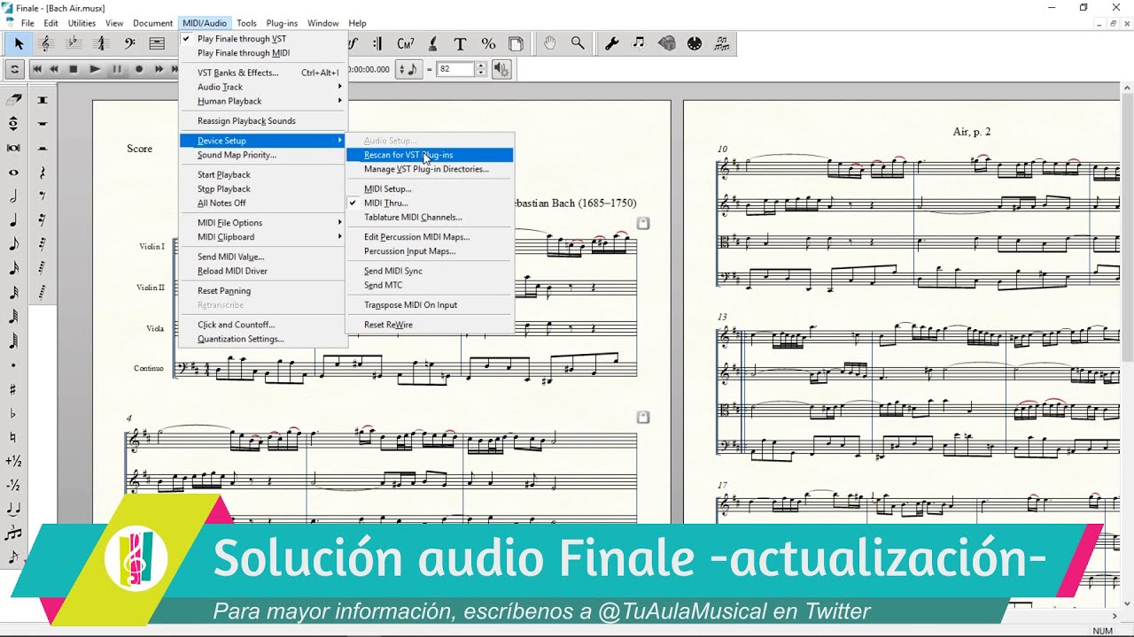The width and height of the screenshot is (1134, 637).
Task: Select the sharp accidental tool
Action: pos(13,388)
